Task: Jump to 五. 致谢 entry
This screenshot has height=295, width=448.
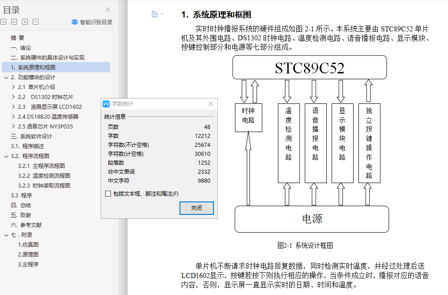Action: click(21, 215)
